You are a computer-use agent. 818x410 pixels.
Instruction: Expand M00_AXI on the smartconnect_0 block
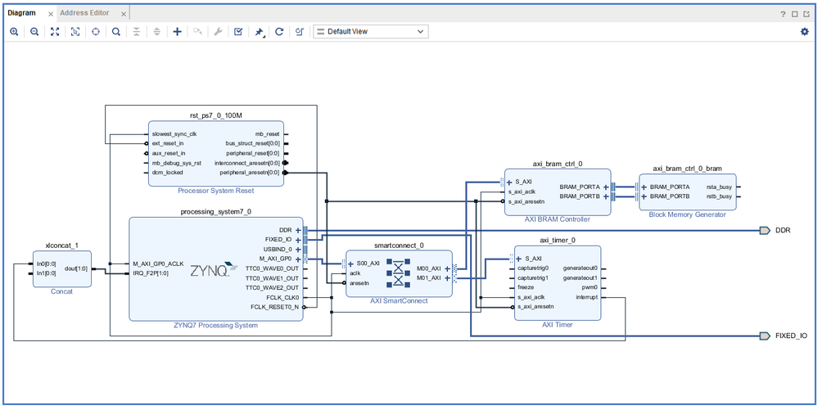pos(447,268)
